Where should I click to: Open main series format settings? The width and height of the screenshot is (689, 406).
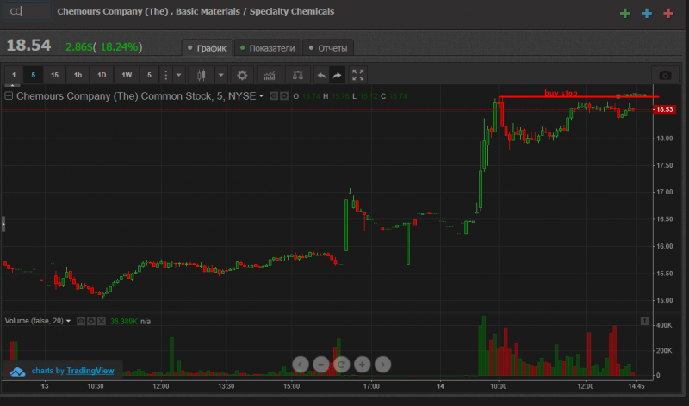click(284, 95)
